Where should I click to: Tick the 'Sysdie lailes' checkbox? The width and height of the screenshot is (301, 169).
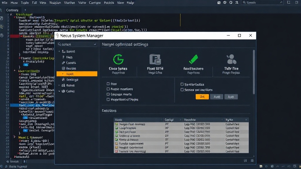click(x=182, y=84)
